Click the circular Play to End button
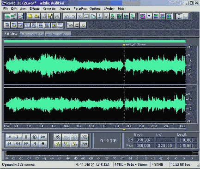Screen dimensions: 200x169 (35, 137)
